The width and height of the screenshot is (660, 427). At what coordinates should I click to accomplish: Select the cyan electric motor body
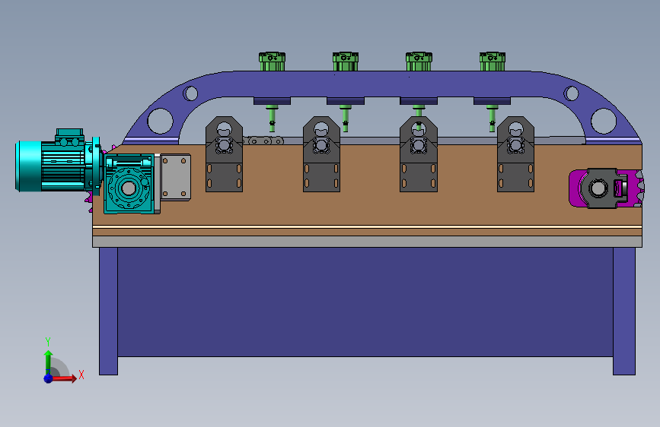pyautogui.click(x=50, y=166)
